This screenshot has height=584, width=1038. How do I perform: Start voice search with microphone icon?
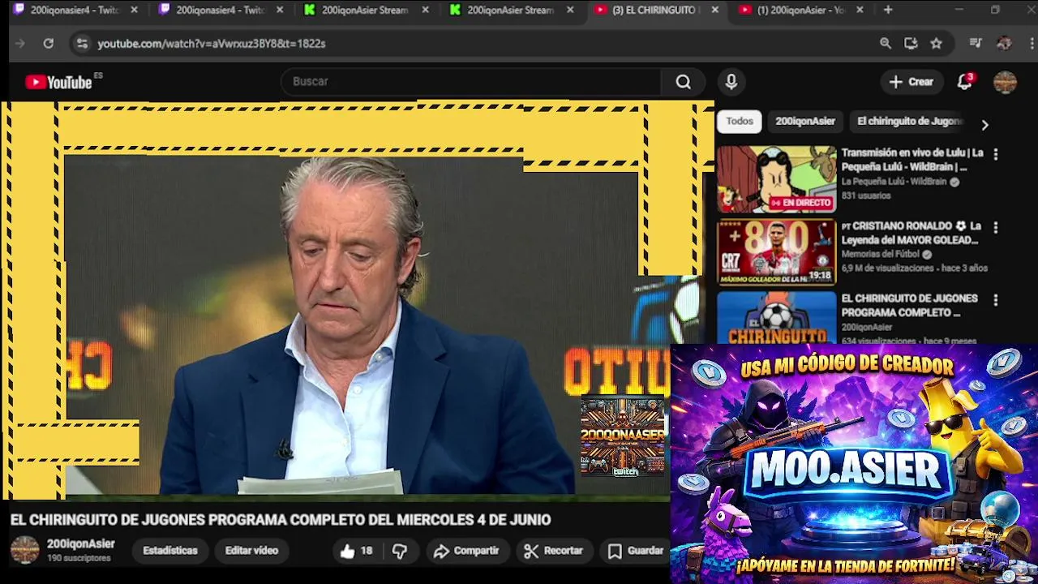click(731, 82)
